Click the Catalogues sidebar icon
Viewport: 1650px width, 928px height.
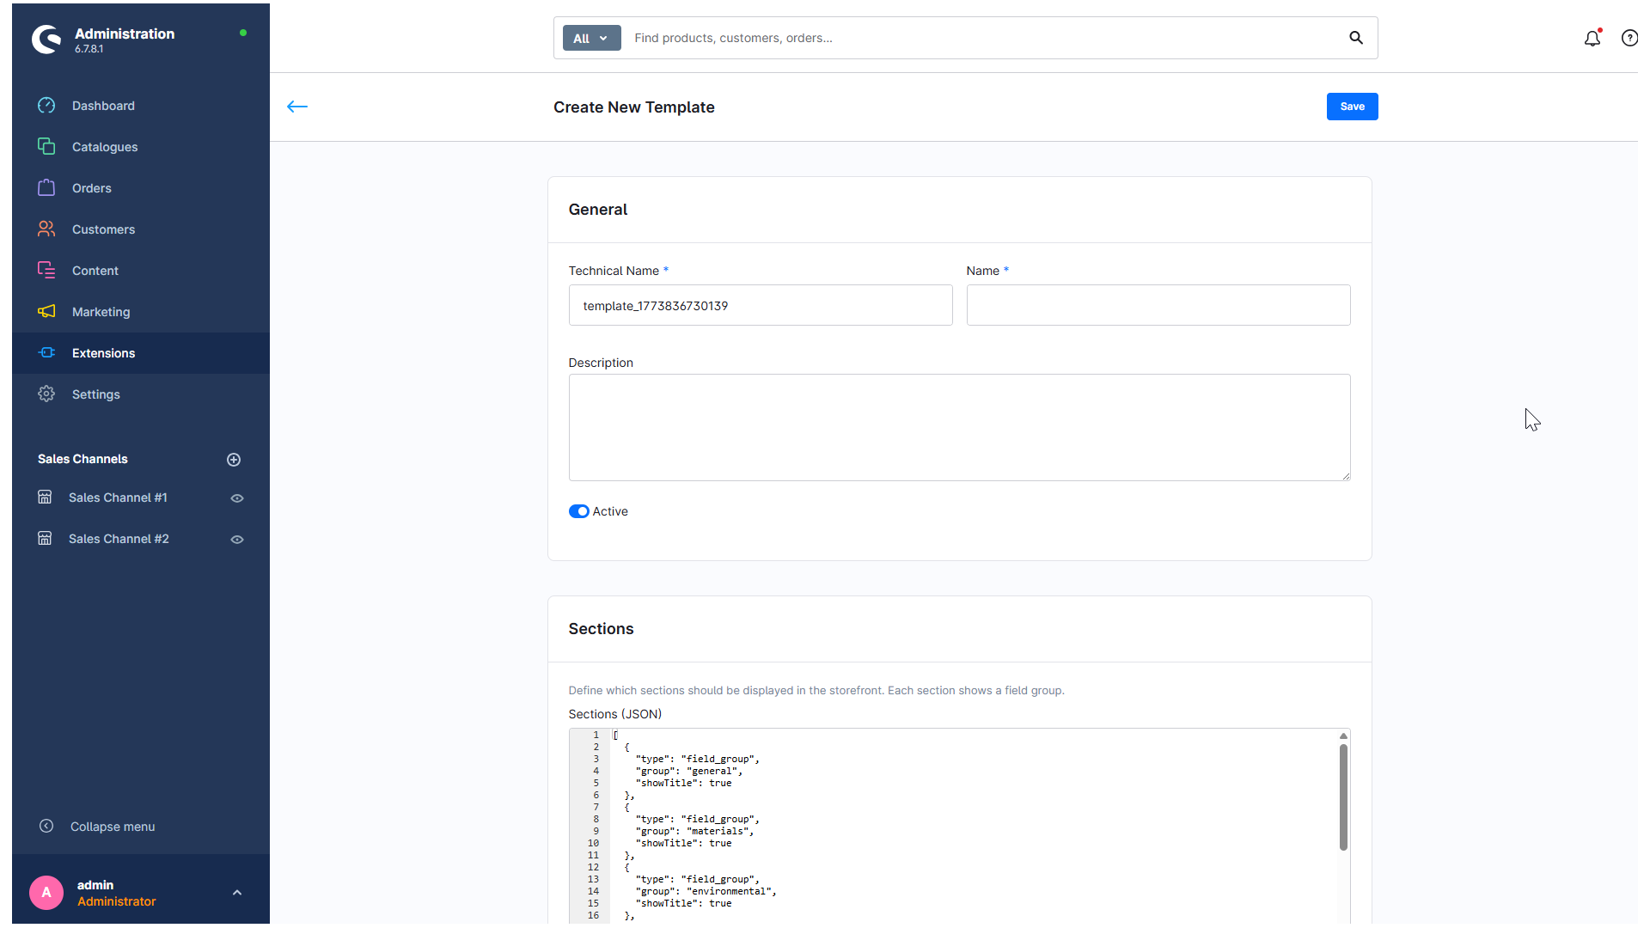pos(46,147)
